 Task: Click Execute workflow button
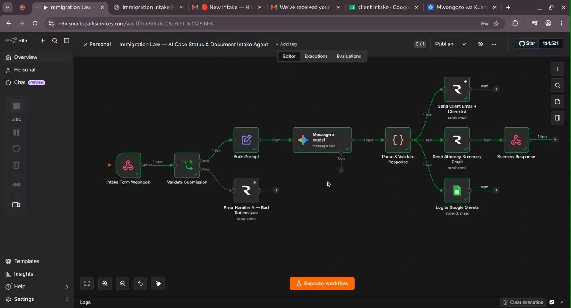coord(322,284)
